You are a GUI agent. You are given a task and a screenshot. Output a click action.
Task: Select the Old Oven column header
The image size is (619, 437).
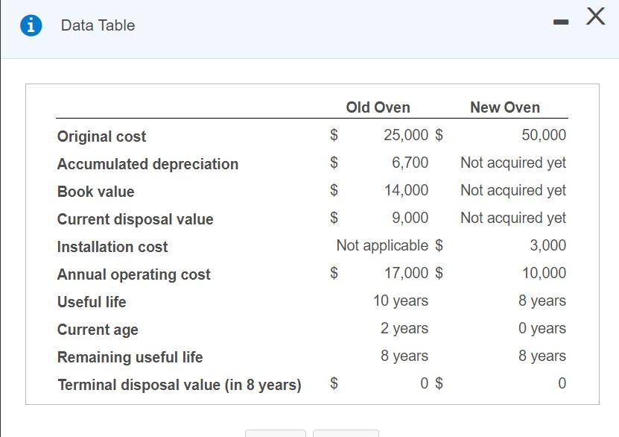pyautogui.click(x=378, y=107)
